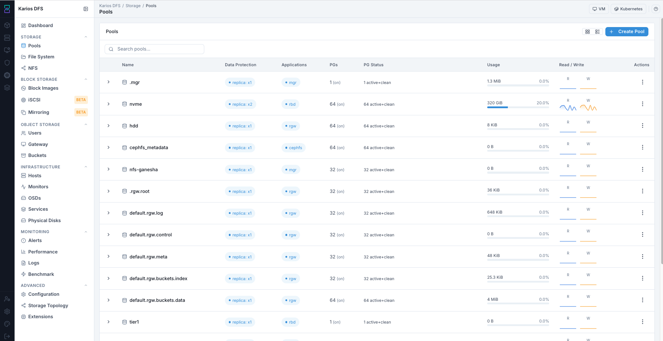Viewport: 663px width, 341px height.
Task: Open actions menu for .mgr pool
Action: coord(642,82)
